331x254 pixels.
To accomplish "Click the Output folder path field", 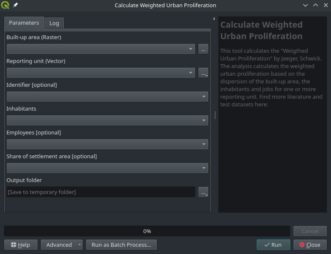I will (x=101, y=192).
